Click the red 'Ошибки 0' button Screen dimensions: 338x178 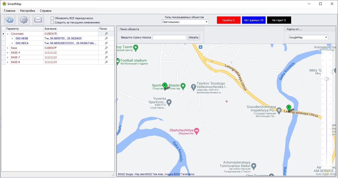pos(229,20)
